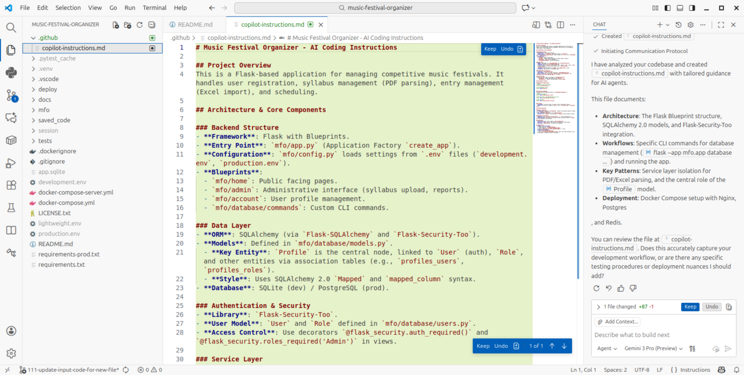Screen dimensions: 744x375
Task: Open the Terminal menu
Action: point(155,8)
